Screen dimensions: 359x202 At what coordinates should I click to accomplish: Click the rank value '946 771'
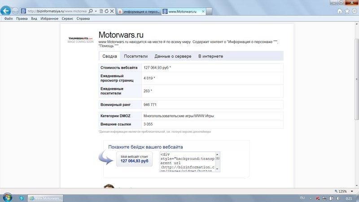(150, 105)
